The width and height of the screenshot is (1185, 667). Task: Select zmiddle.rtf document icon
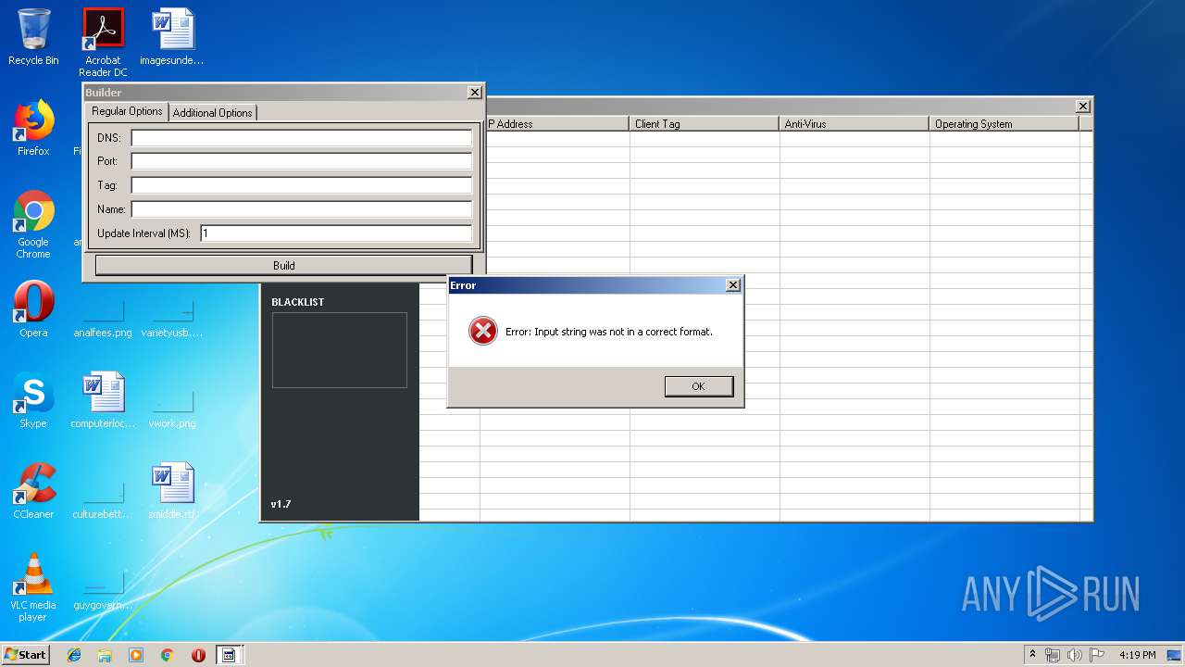(172, 491)
